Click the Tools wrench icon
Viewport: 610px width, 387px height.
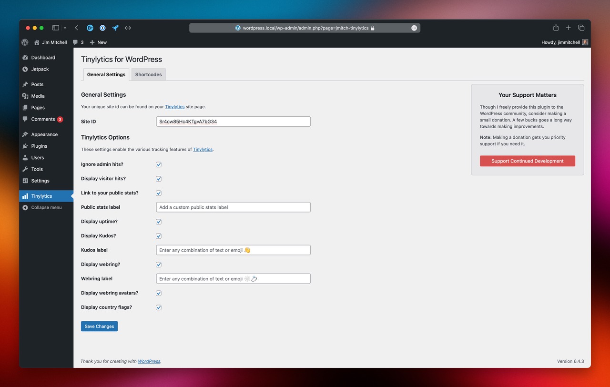tap(25, 169)
